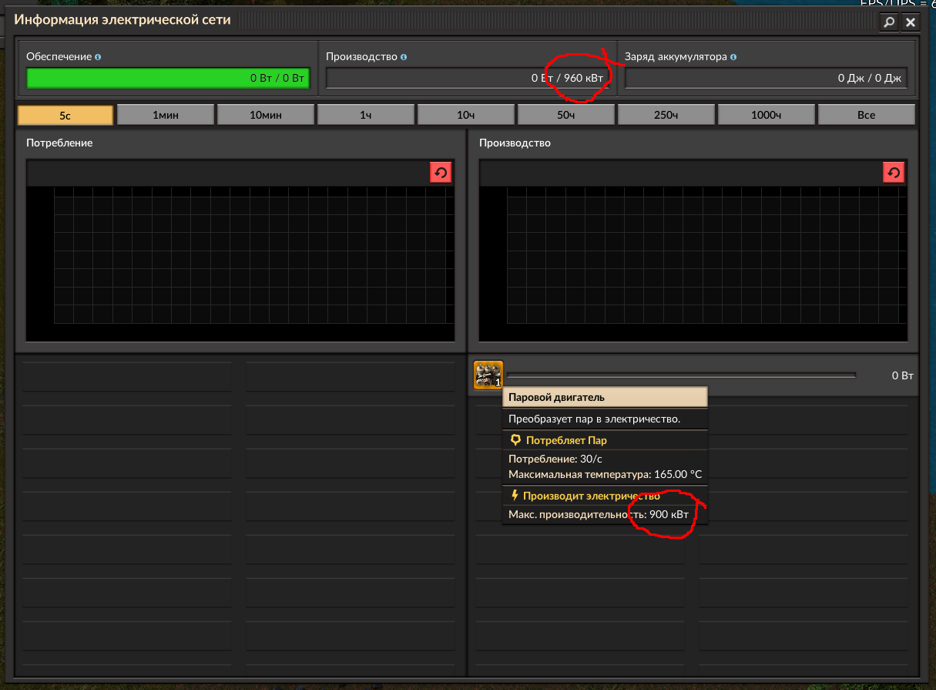Click the reset icon on Потребление graph

pyautogui.click(x=441, y=172)
